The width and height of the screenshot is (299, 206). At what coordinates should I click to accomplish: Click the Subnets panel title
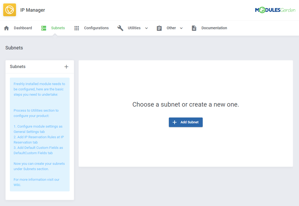click(18, 66)
